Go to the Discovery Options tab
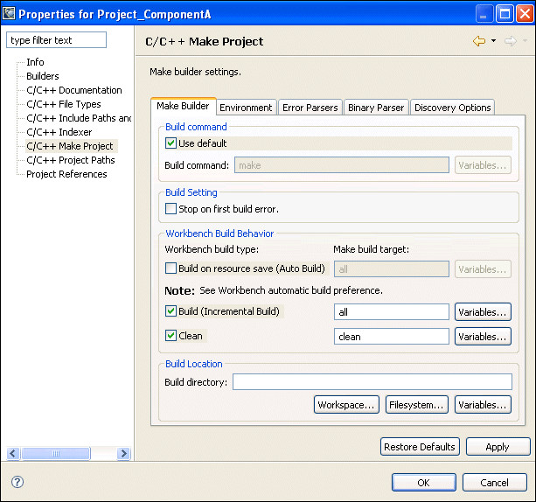The image size is (536, 502). pyautogui.click(x=452, y=108)
